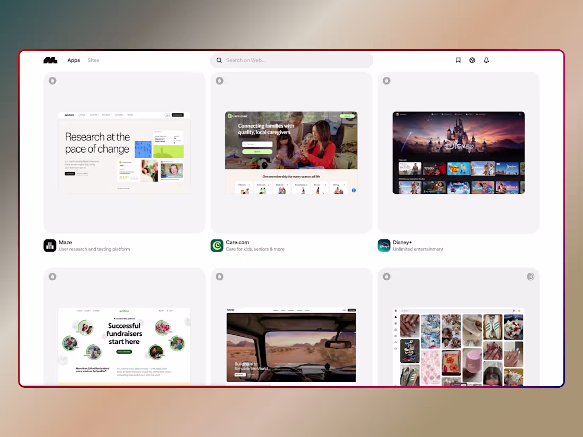Open the Care.com title link

point(237,242)
